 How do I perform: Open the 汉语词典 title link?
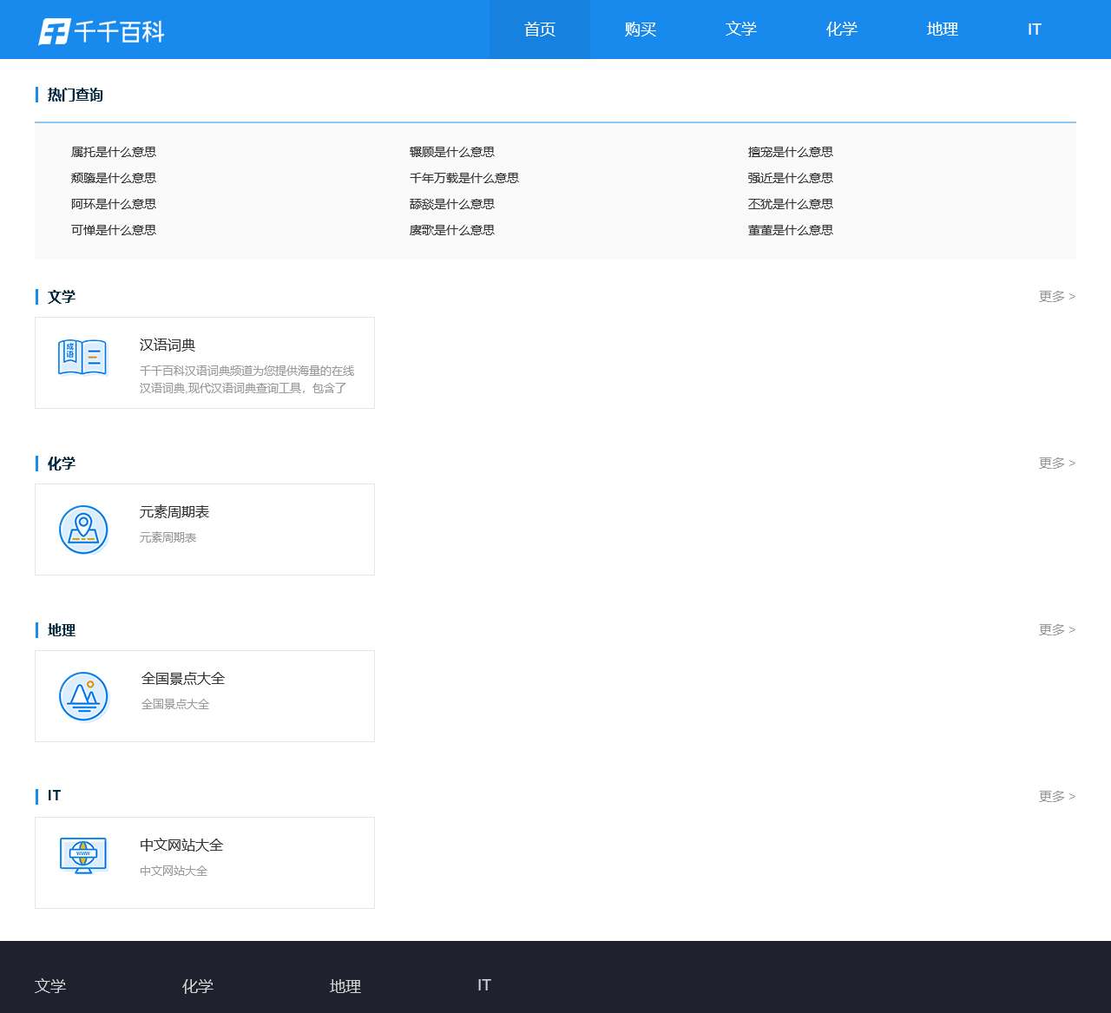168,345
